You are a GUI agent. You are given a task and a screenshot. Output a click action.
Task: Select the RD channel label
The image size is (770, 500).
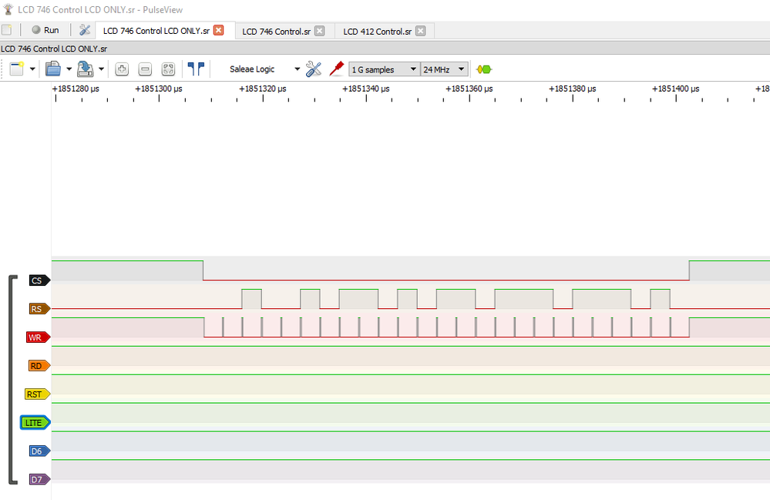(39, 365)
